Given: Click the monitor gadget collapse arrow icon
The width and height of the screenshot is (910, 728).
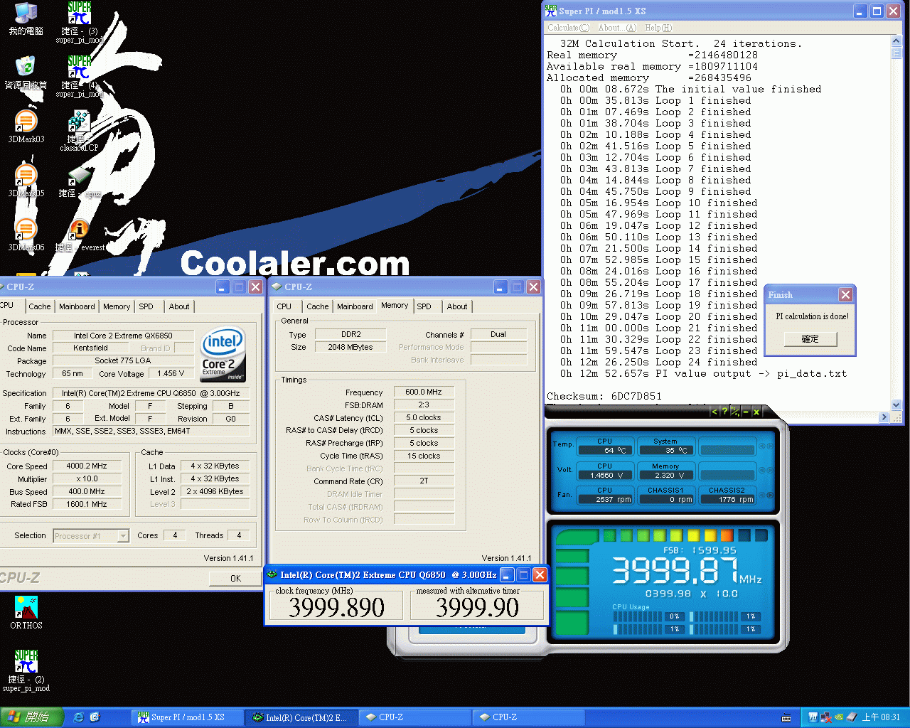Looking at the screenshot, I should pos(714,412).
